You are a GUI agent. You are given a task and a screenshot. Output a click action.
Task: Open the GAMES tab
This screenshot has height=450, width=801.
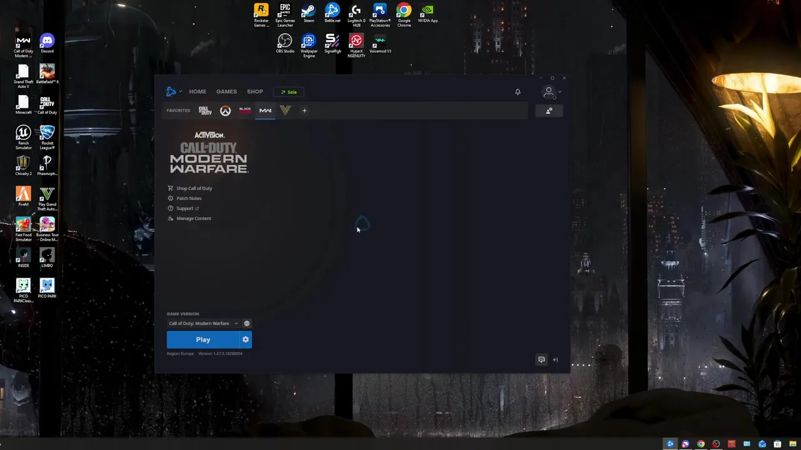227,92
